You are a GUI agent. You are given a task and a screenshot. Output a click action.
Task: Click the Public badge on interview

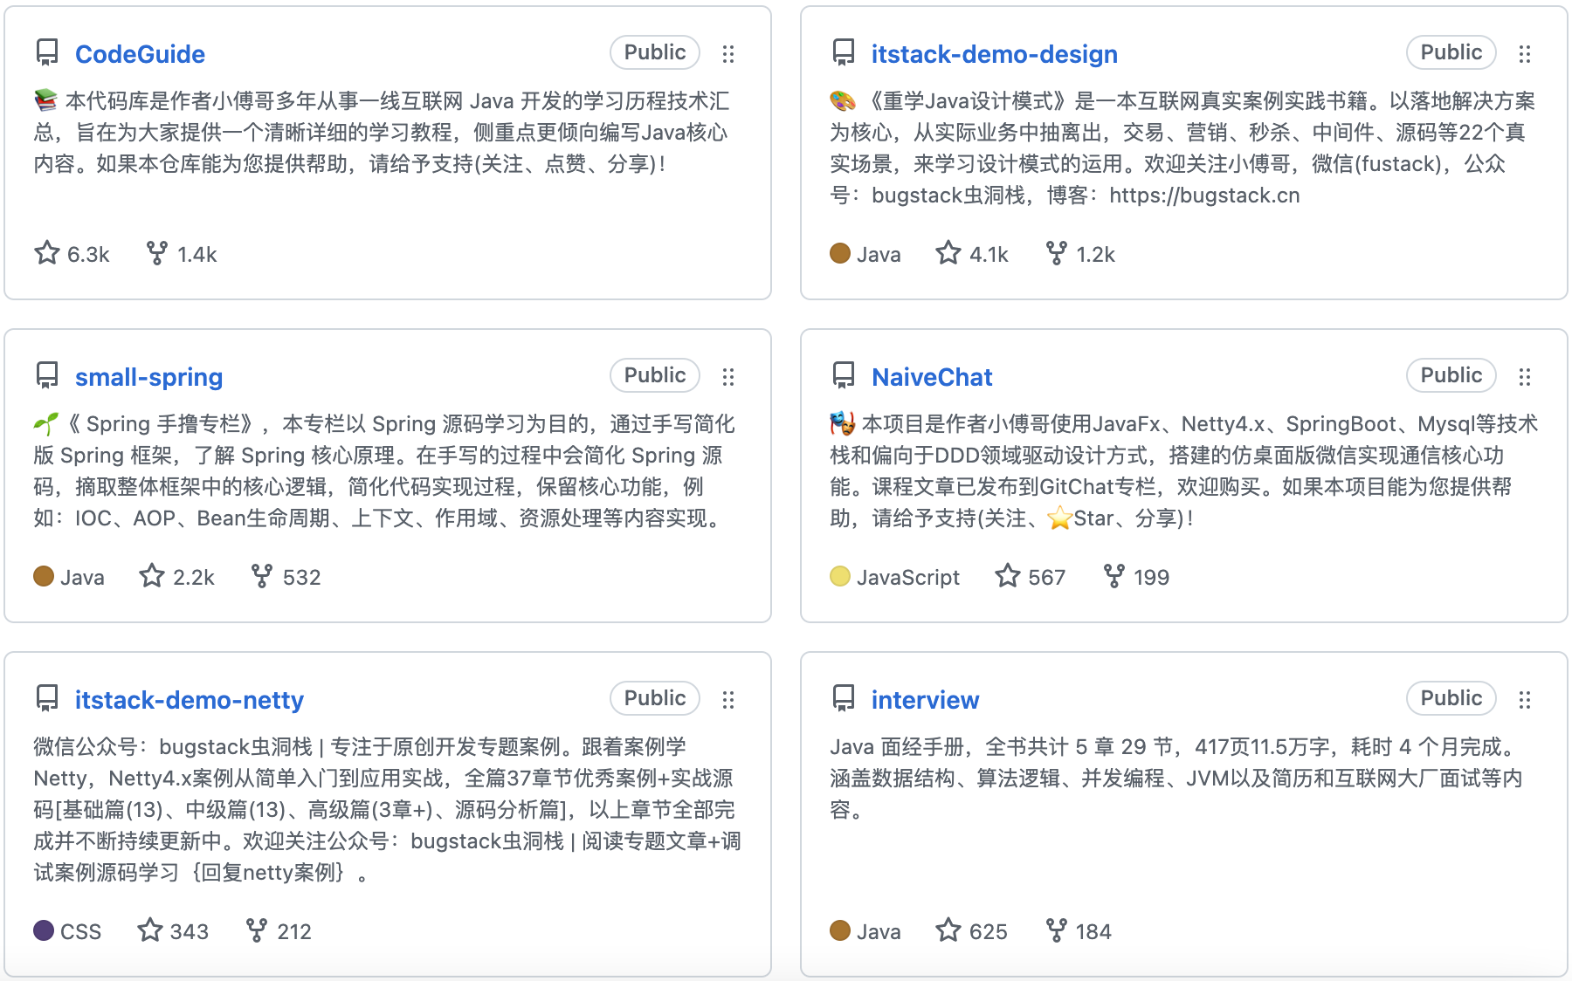coord(1451,698)
